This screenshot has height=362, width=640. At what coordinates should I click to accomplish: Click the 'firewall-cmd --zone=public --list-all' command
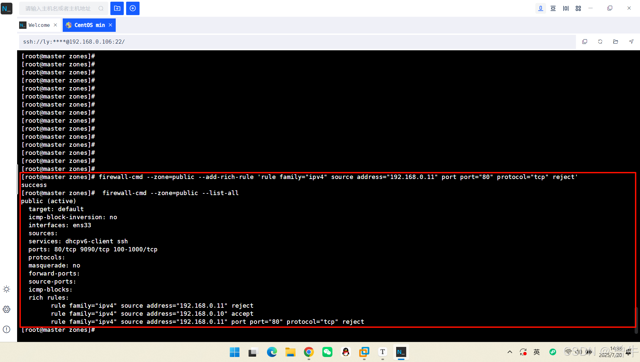(170, 193)
